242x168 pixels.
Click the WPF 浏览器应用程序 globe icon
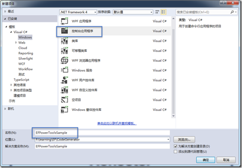(64, 60)
